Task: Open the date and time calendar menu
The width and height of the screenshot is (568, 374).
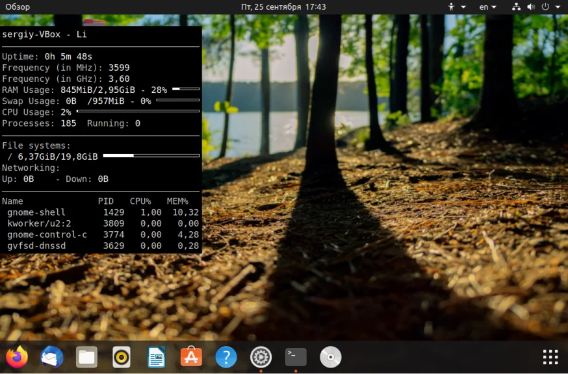Action: (283, 7)
